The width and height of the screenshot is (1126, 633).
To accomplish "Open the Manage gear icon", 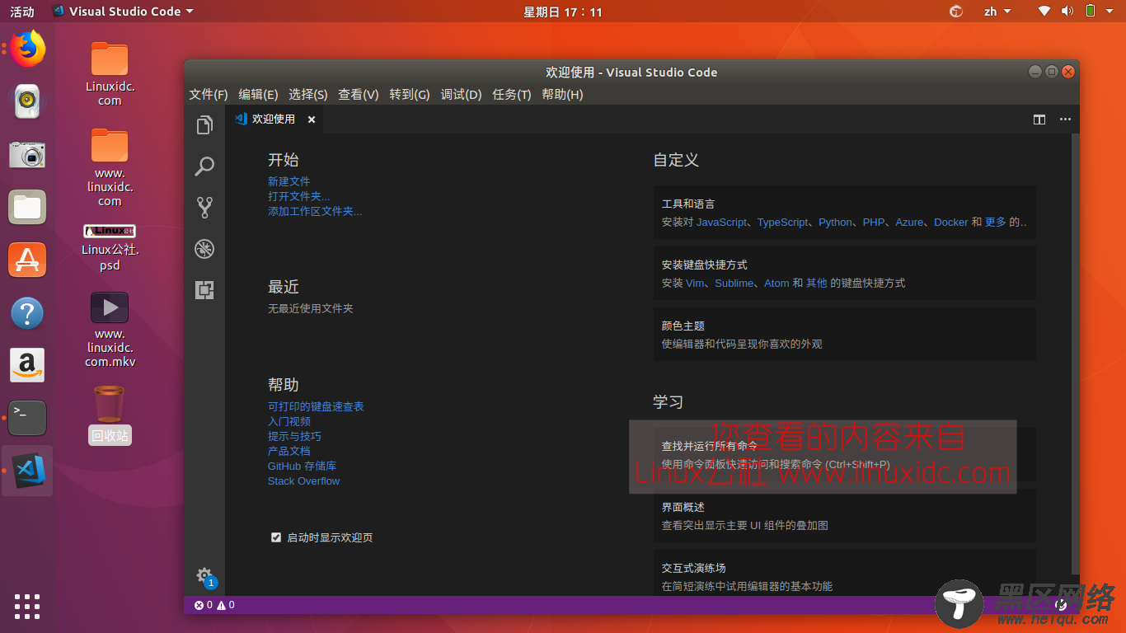I will [204, 575].
